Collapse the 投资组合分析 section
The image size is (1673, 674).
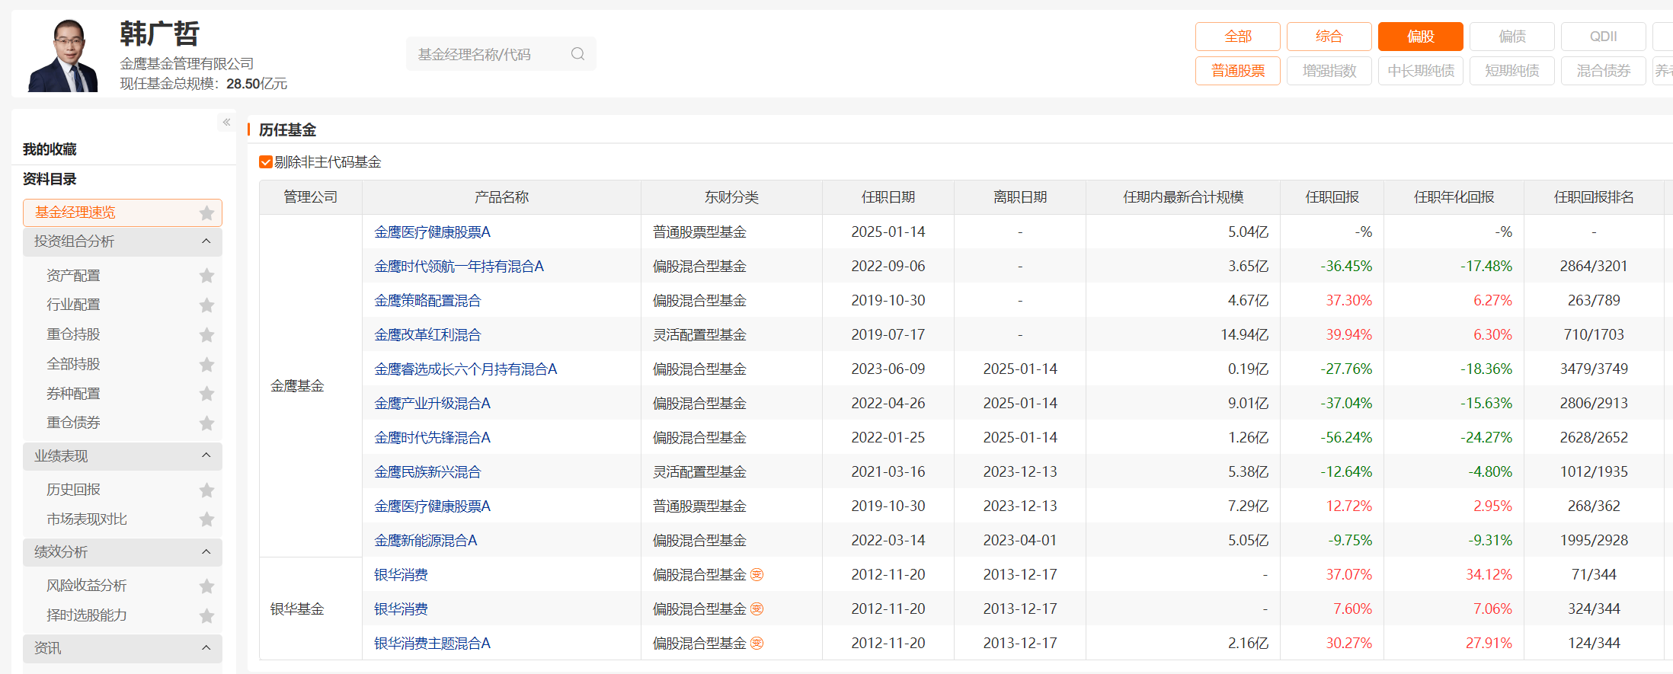coord(206,241)
